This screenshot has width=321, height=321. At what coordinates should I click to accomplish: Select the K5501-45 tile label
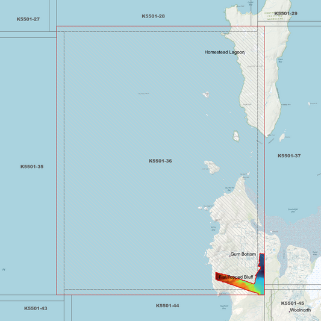pos(293,303)
